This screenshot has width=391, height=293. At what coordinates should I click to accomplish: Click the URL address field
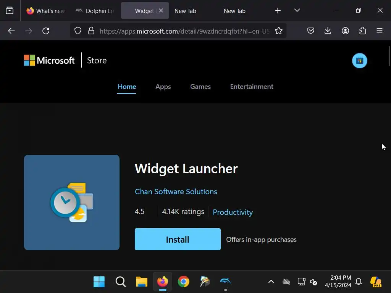(x=184, y=31)
